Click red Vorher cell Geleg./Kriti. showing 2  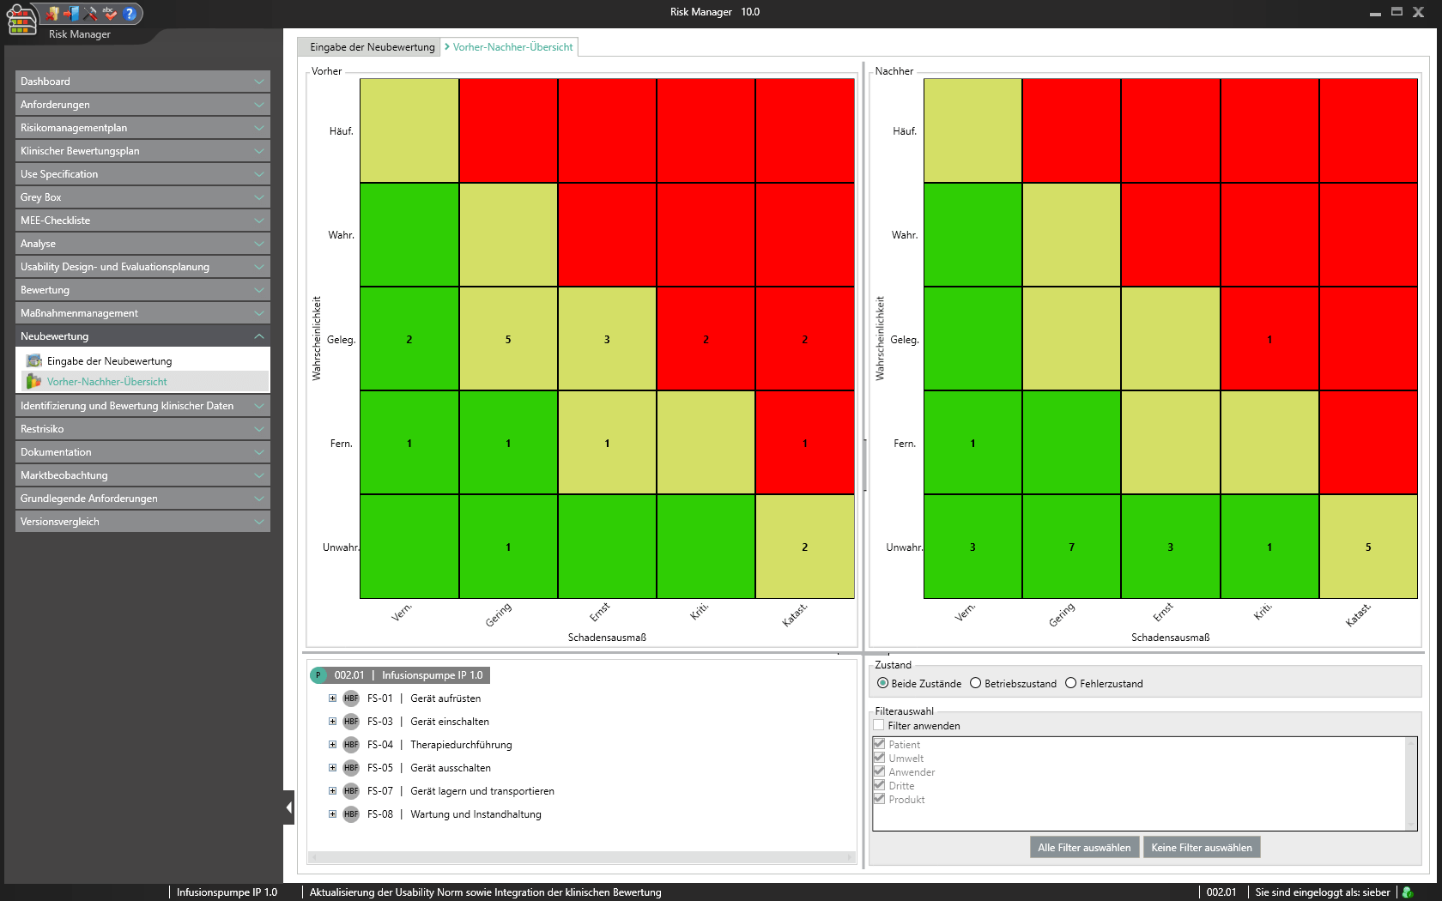pyautogui.click(x=706, y=339)
